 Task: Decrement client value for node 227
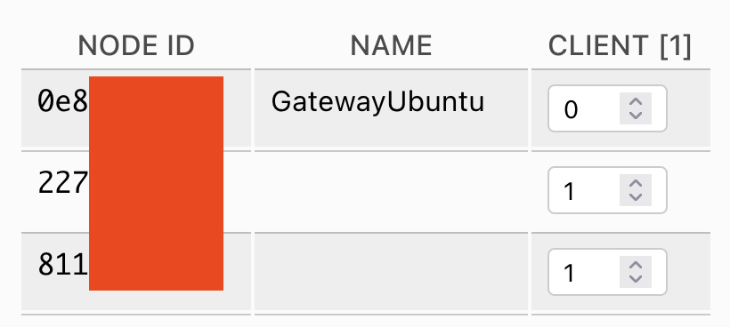(636, 196)
